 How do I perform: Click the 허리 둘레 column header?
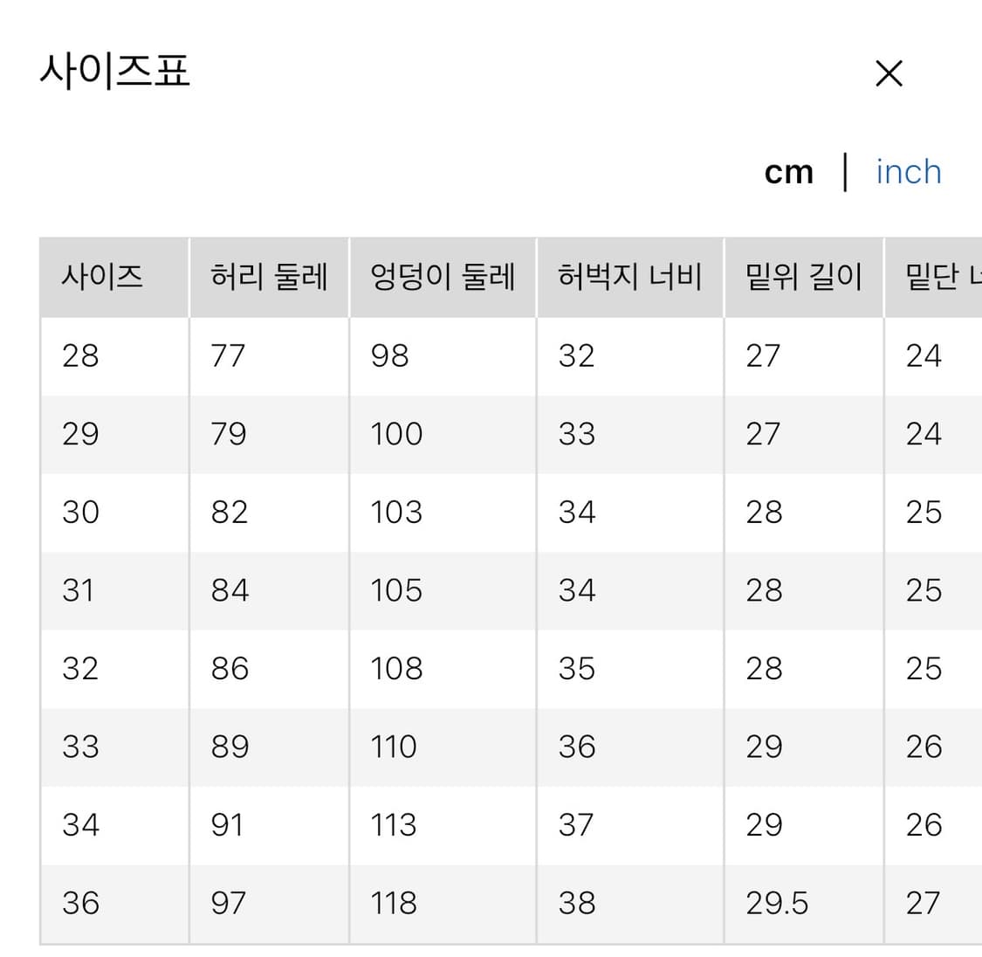[268, 276]
